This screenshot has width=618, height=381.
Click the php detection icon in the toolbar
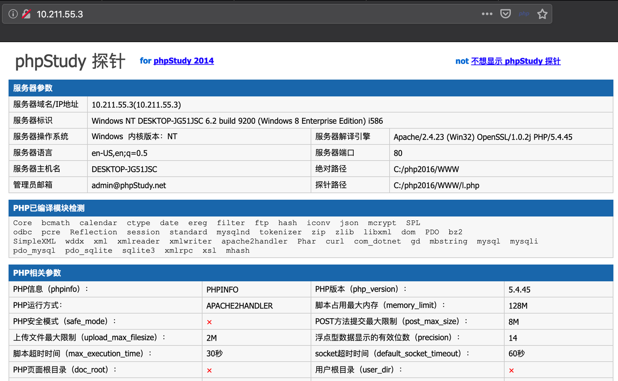coord(524,13)
